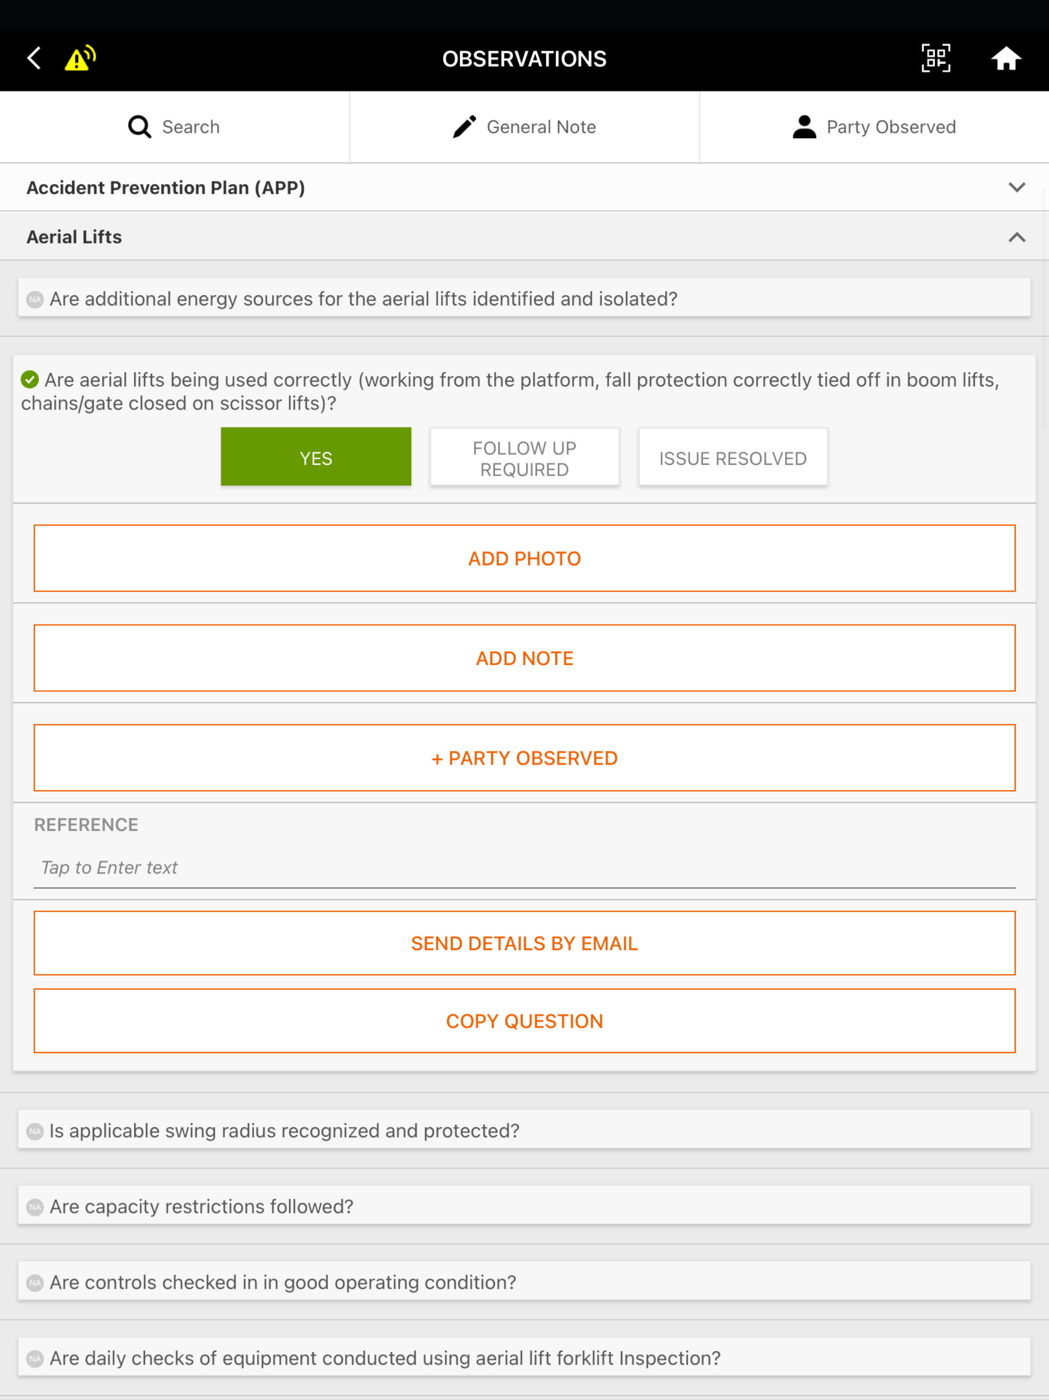Open capacity restrictions followed question

524,1206
